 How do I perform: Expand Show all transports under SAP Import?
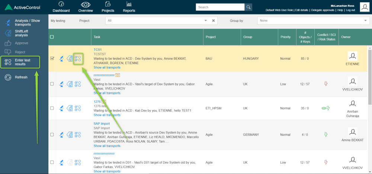pyautogui.click(x=107, y=146)
